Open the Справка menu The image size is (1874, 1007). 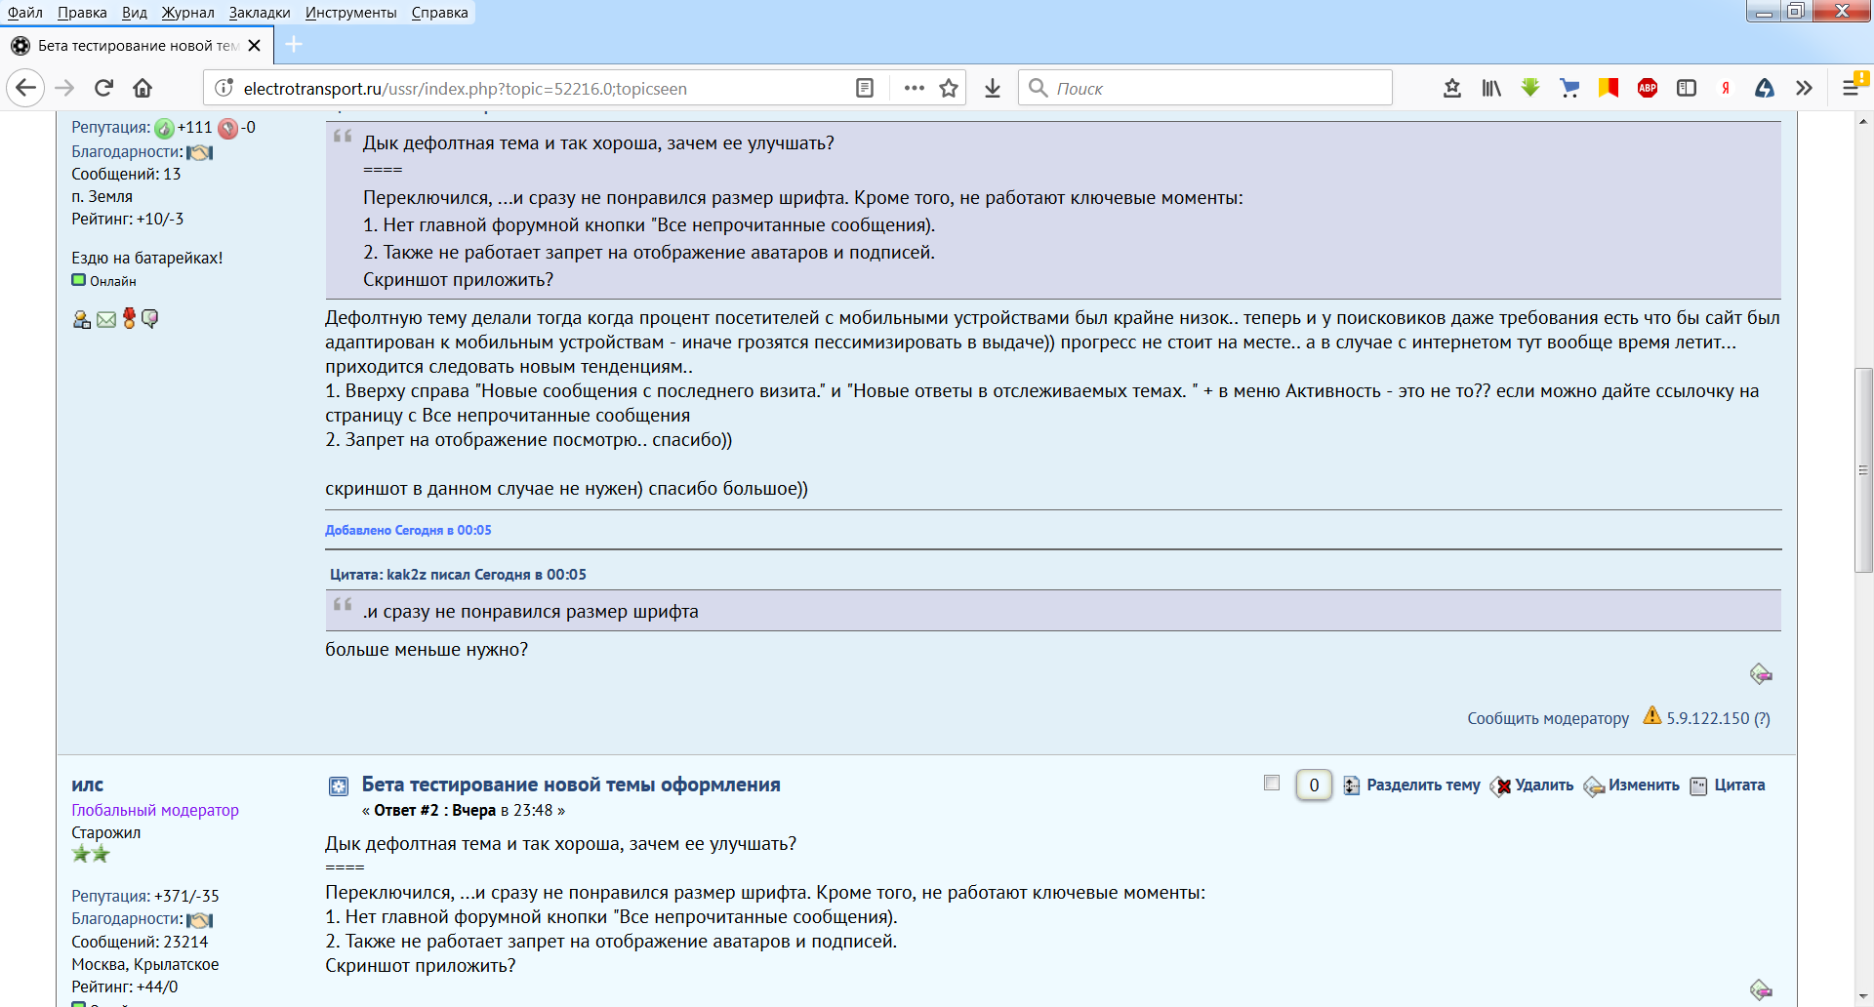(x=439, y=13)
